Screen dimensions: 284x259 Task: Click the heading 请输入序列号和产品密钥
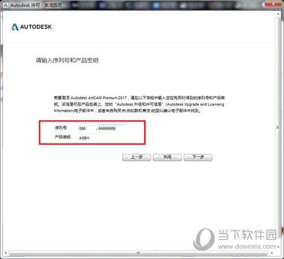tap(67, 60)
